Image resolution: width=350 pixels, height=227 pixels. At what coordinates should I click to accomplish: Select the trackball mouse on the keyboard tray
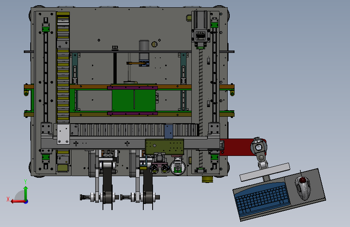(303, 187)
